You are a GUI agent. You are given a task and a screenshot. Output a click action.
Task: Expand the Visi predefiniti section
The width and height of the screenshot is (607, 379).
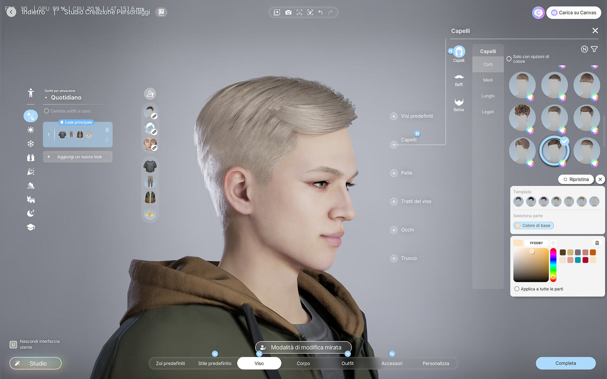394,116
